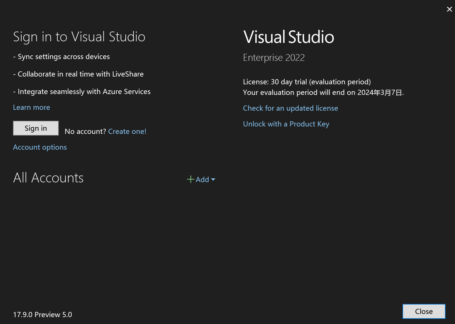Open Account options
This screenshot has height=324, width=455.
pyautogui.click(x=40, y=147)
